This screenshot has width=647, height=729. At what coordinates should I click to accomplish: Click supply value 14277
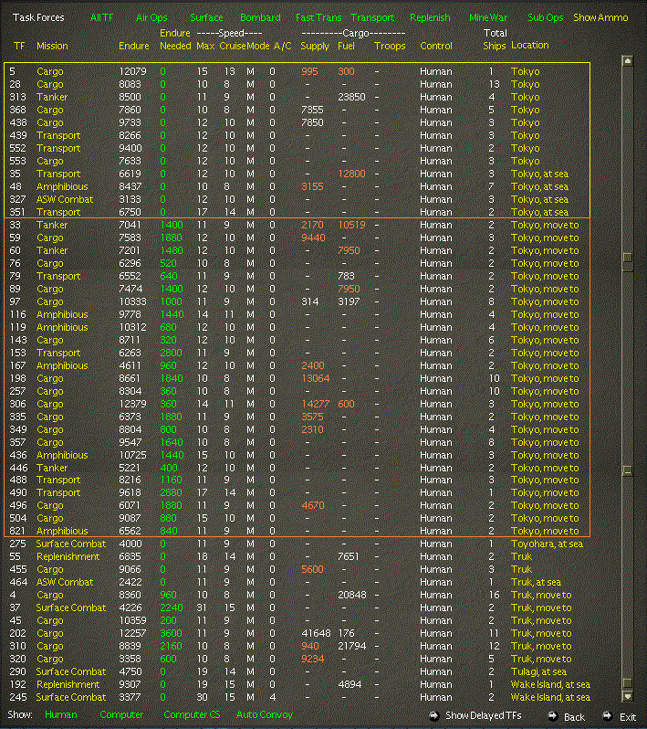316,404
